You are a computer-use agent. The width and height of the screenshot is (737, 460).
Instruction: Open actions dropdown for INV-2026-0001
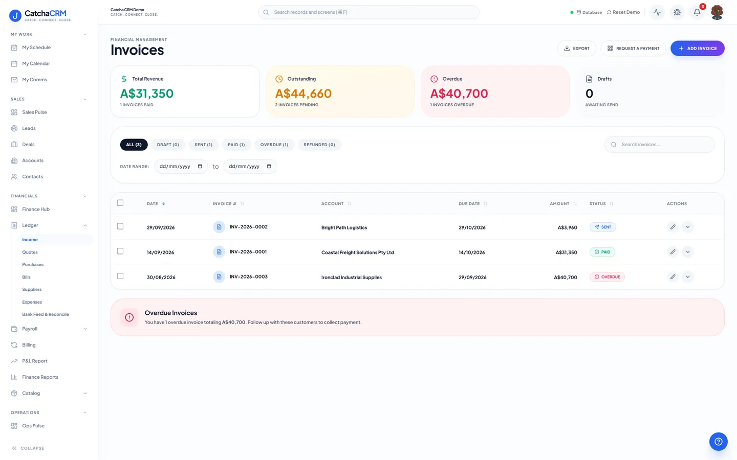point(688,252)
